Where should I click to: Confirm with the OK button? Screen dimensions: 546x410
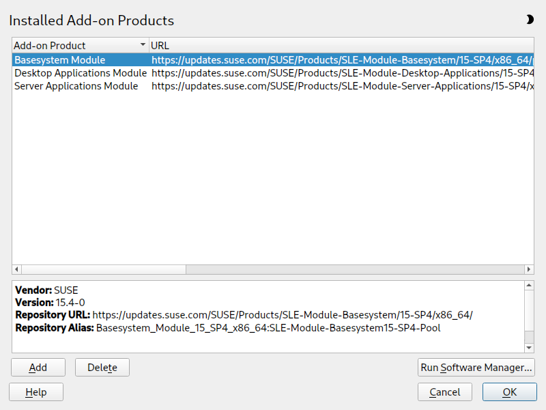click(x=509, y=392)
